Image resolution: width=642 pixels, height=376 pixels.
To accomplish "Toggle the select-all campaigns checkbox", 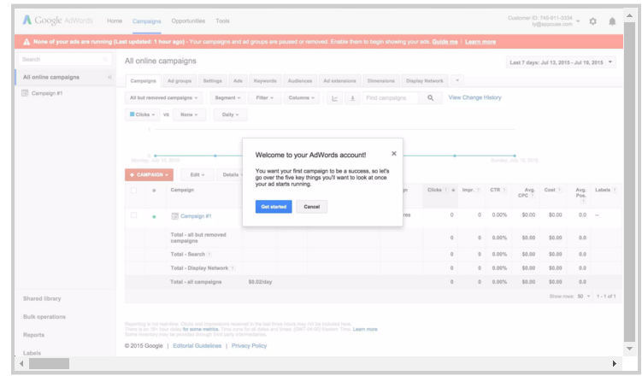I will [x=133, y=190].
